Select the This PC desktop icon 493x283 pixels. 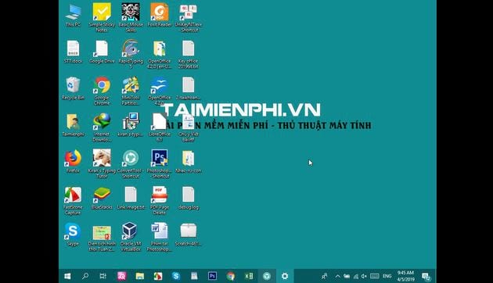point(73,15)
